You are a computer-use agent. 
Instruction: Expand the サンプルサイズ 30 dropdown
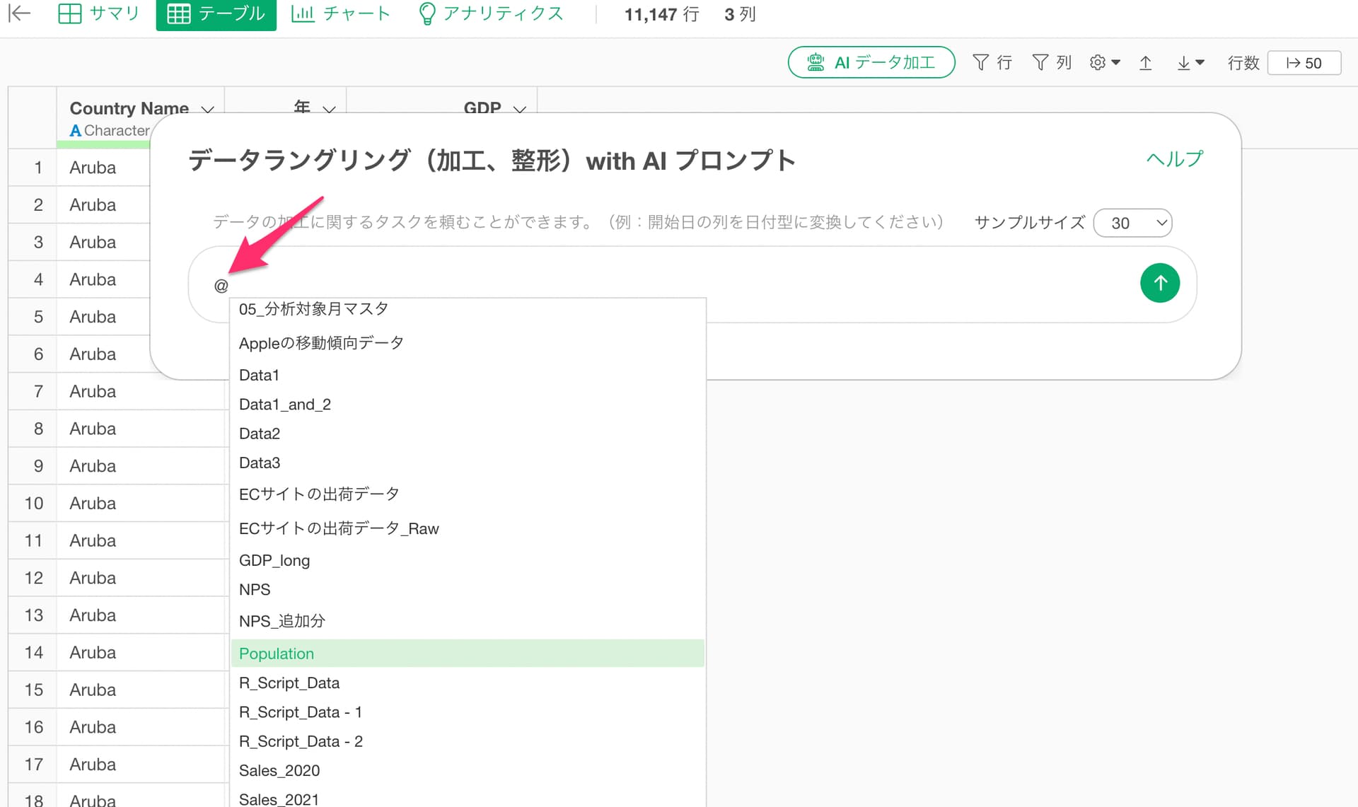coord(1132,223)
